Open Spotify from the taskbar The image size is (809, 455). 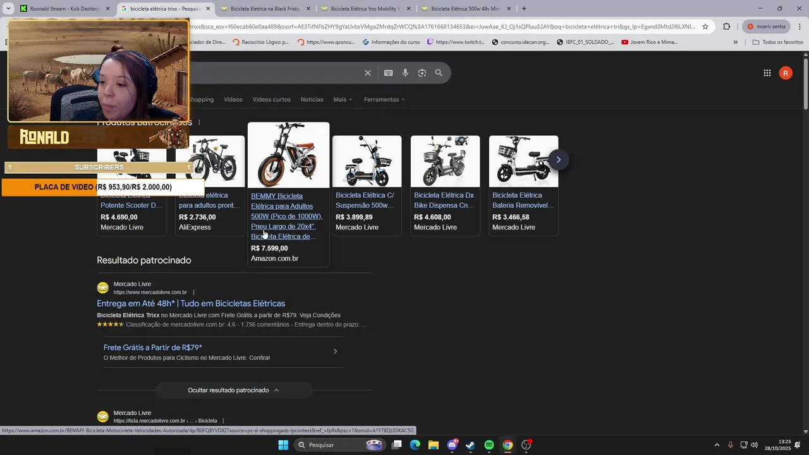click(489, 445)
